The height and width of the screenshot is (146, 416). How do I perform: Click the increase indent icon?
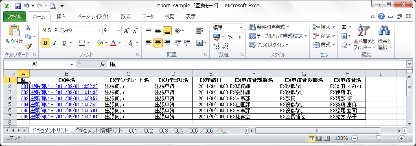pyautogui.click(x=187, y=43)
